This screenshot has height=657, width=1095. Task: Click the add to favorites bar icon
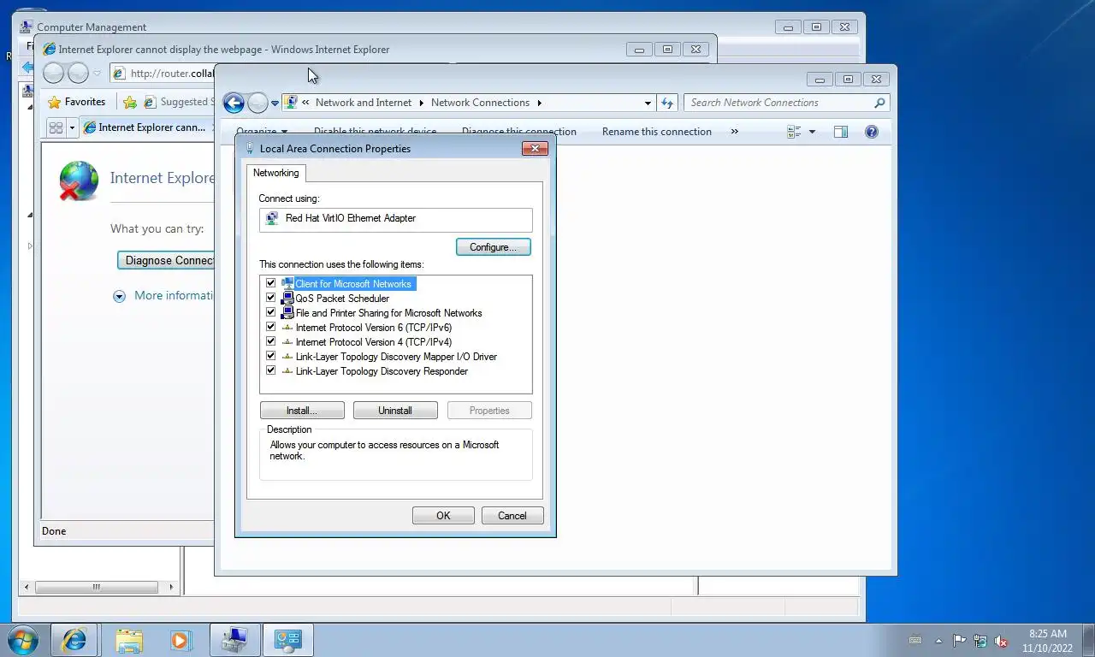click(x=130, y=102)
